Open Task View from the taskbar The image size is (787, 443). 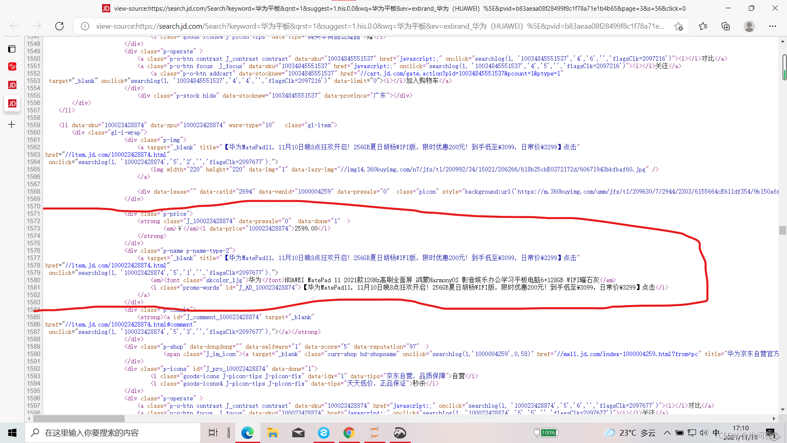[213, 433]
